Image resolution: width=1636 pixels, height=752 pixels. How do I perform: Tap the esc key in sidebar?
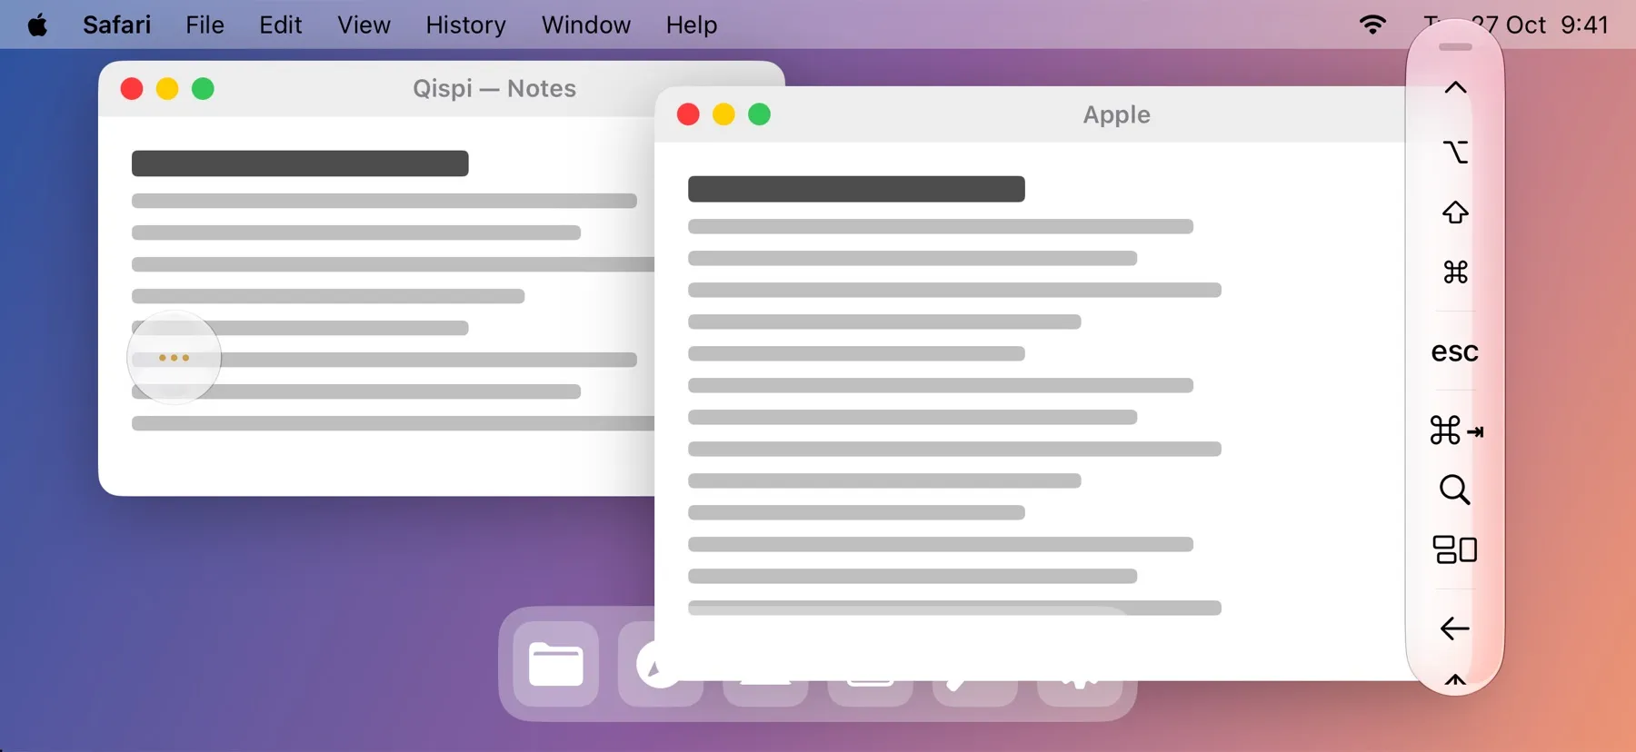pyautogui.click(x=1454, y=351)
